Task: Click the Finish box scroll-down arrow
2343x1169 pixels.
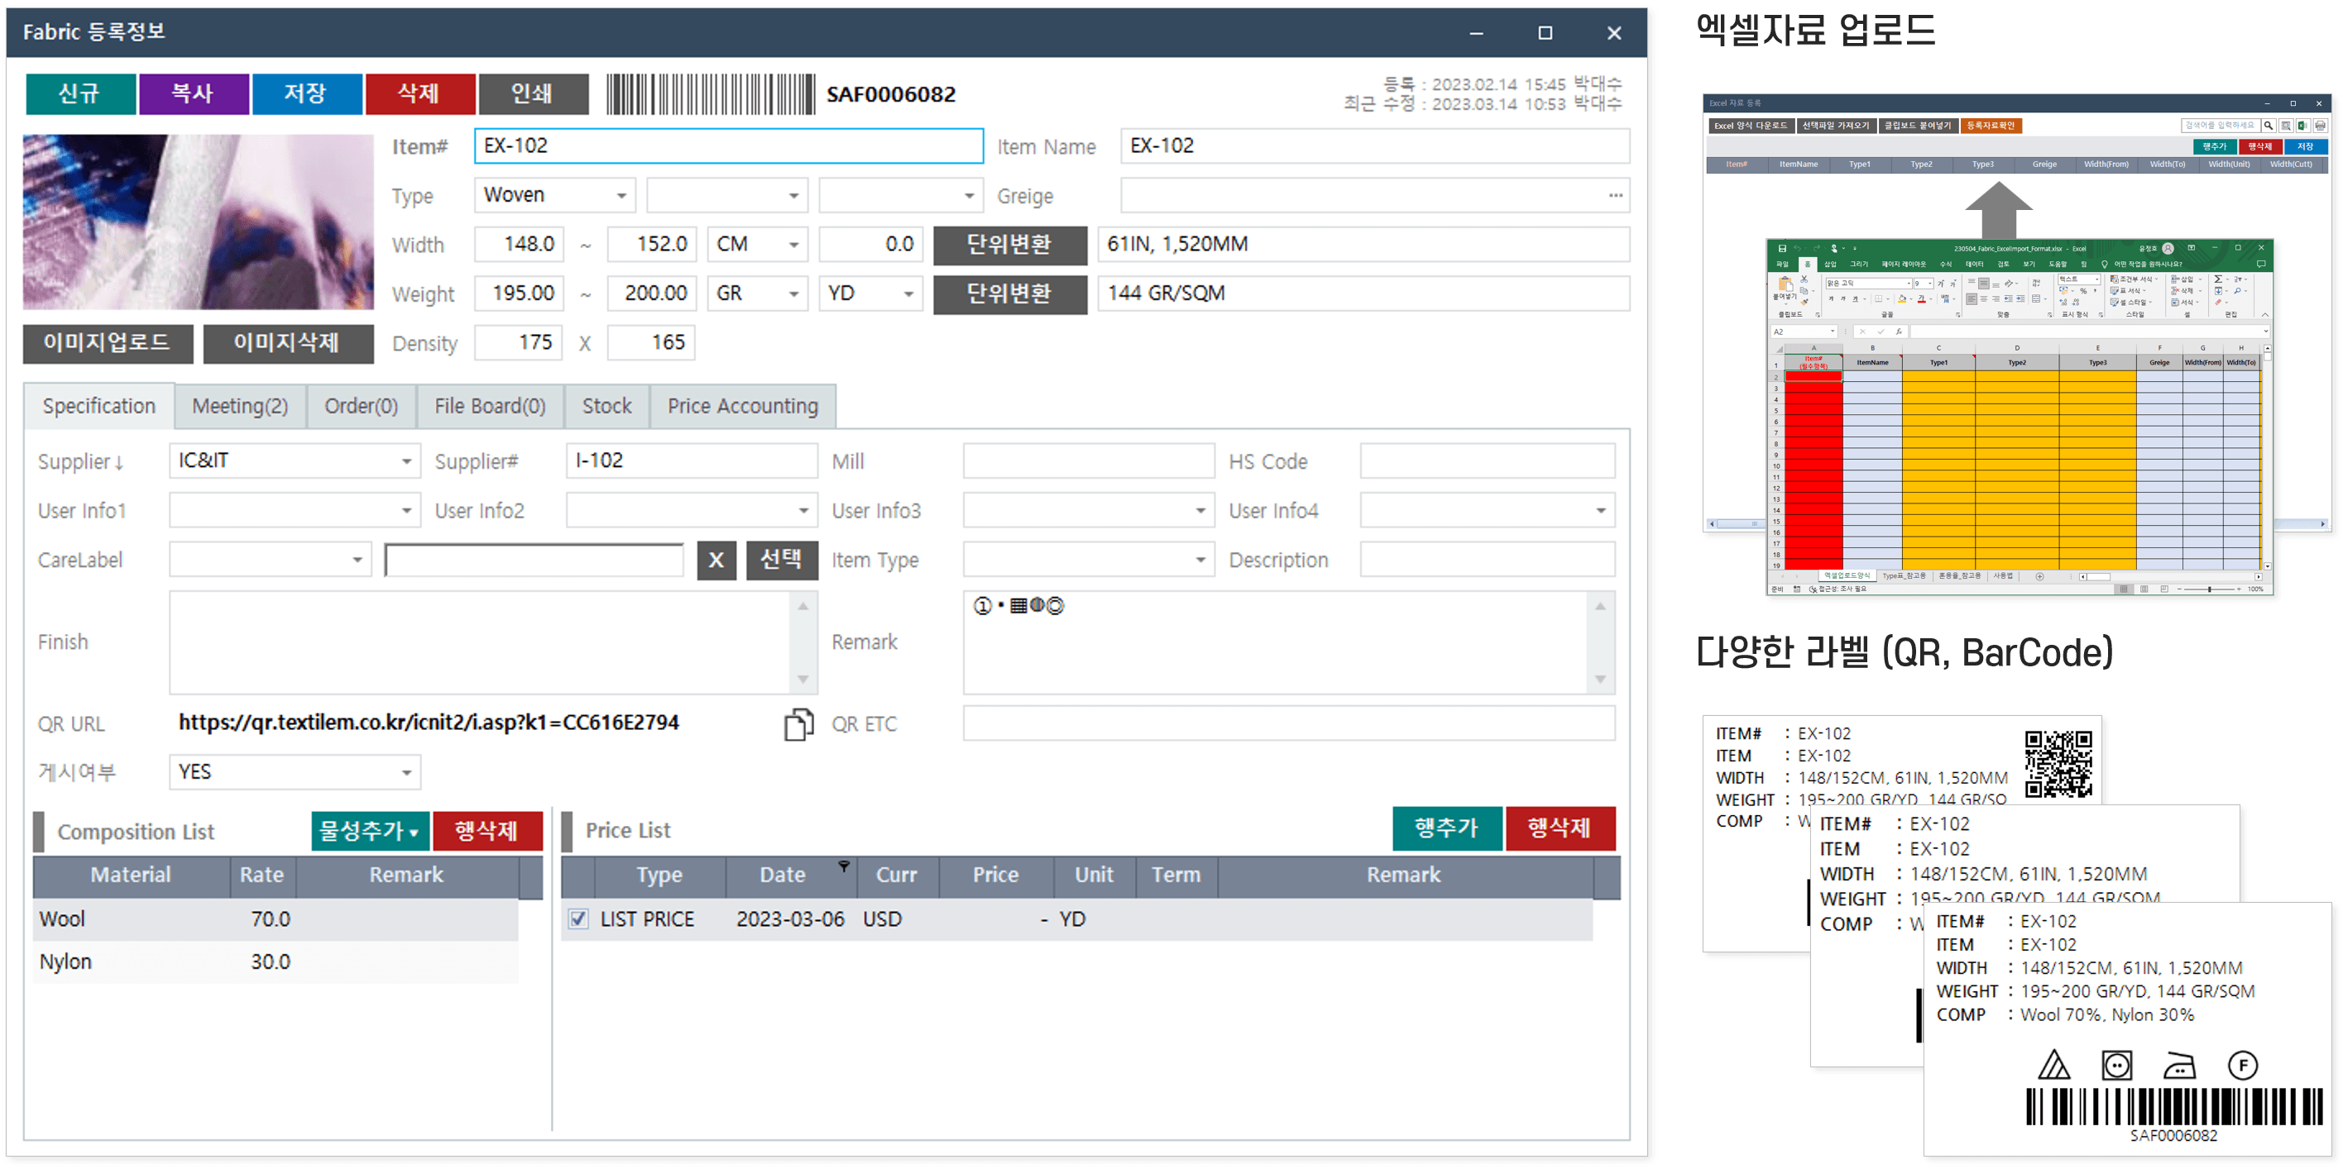Action: tap(803, 679)
